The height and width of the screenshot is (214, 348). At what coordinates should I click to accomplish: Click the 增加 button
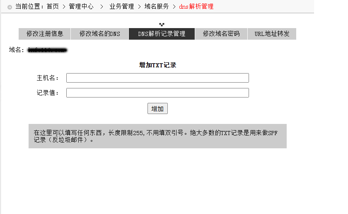[x=157, y=108]
